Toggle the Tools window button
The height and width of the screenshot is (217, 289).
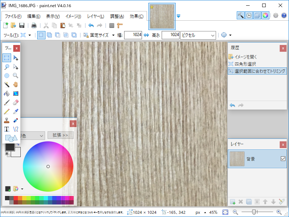[x=241, y=15]
